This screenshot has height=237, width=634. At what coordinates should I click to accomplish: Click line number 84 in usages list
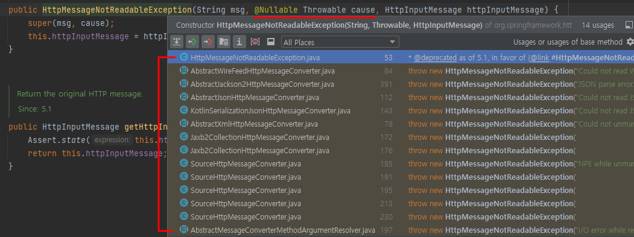click(x=388, y=71)
